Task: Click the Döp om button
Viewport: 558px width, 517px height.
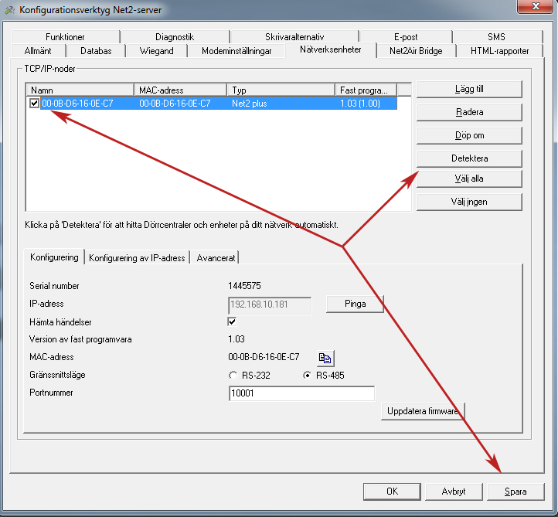Action: [x=469, y=135]
